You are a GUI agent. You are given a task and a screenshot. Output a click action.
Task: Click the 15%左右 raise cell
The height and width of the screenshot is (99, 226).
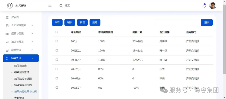pos(138,51)
